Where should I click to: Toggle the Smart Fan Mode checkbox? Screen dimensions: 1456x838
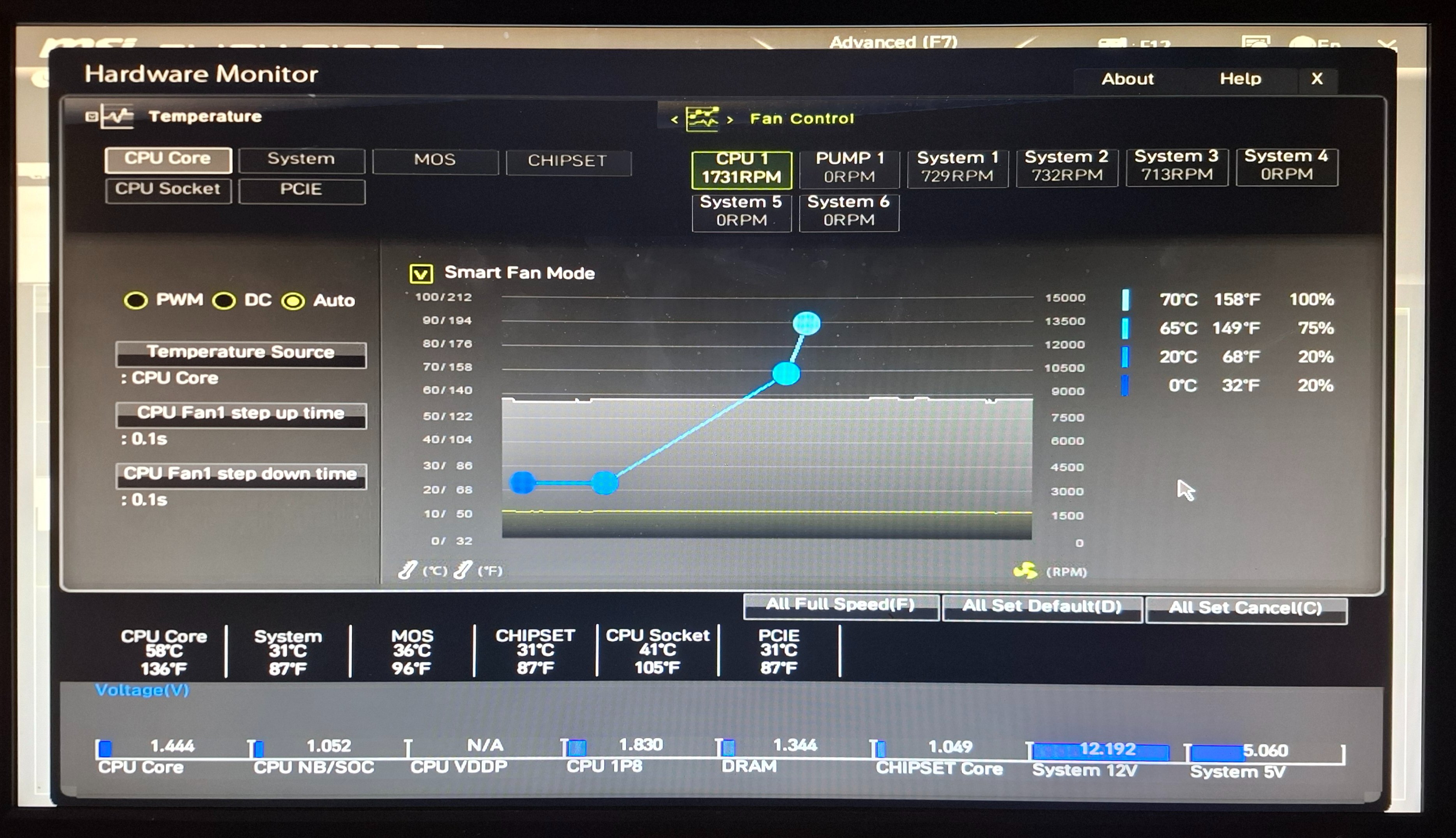click(x=421, y=273)
